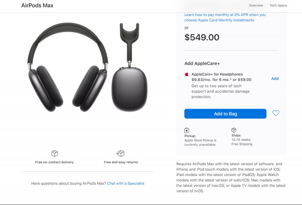Click the AirPods Max front view image
This screenshot has height=205, width=302.
point(68,67)
